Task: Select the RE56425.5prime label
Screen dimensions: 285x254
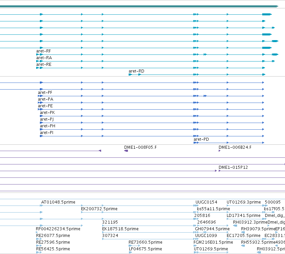Action: tap(53, 249)
